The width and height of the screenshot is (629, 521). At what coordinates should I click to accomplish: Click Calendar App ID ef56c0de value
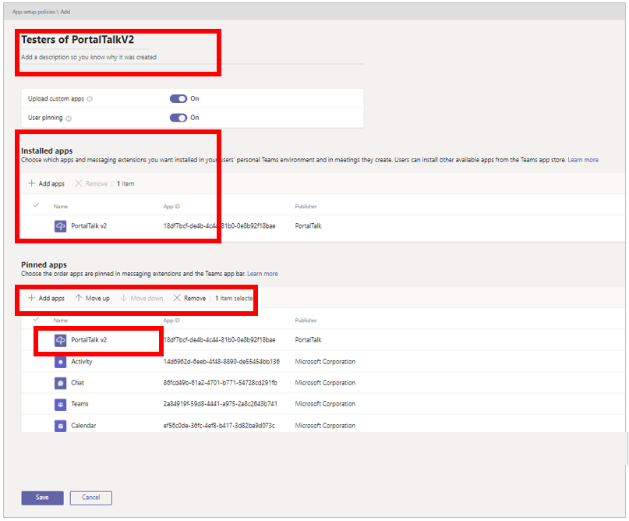click(x=219, y=426)
